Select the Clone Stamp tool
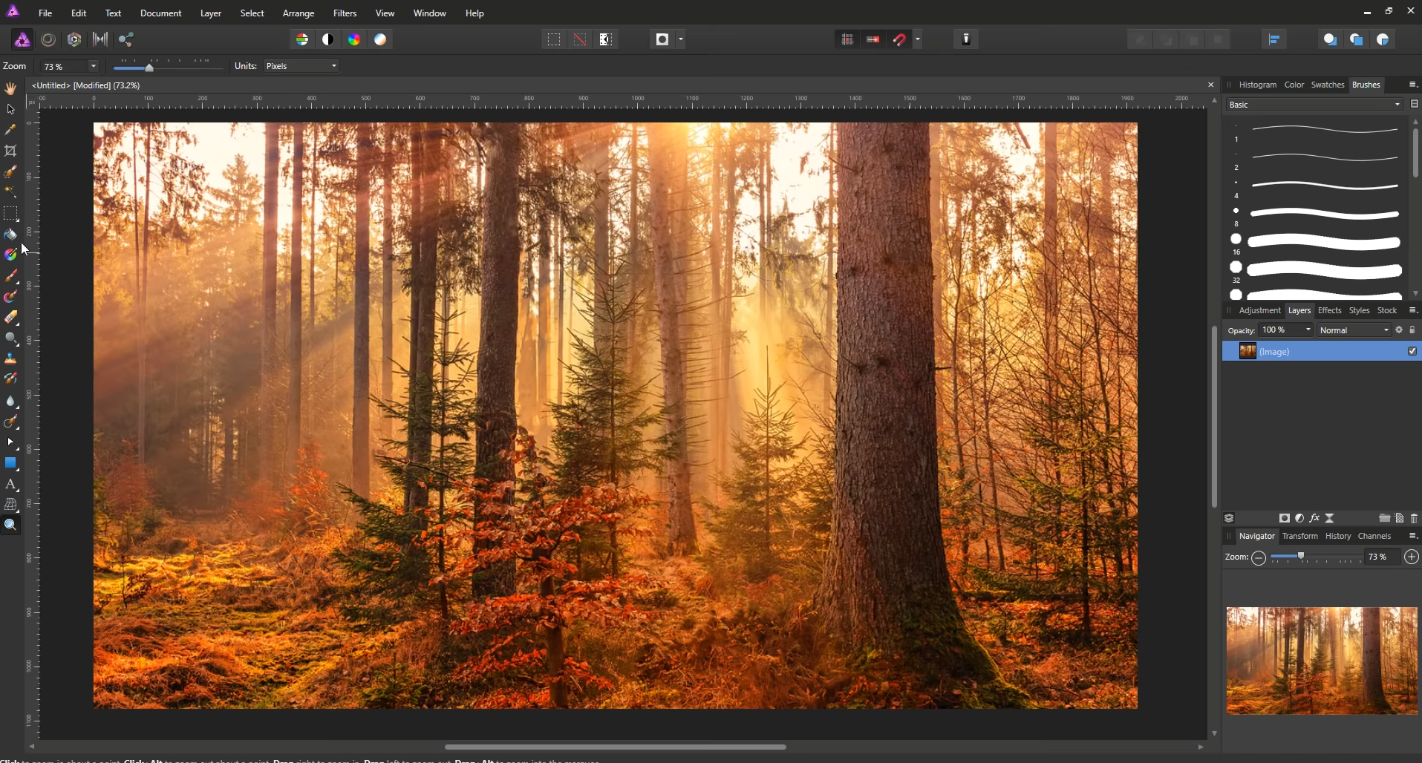This screenshot has height=763, width=1422. [x=10, y=358]
